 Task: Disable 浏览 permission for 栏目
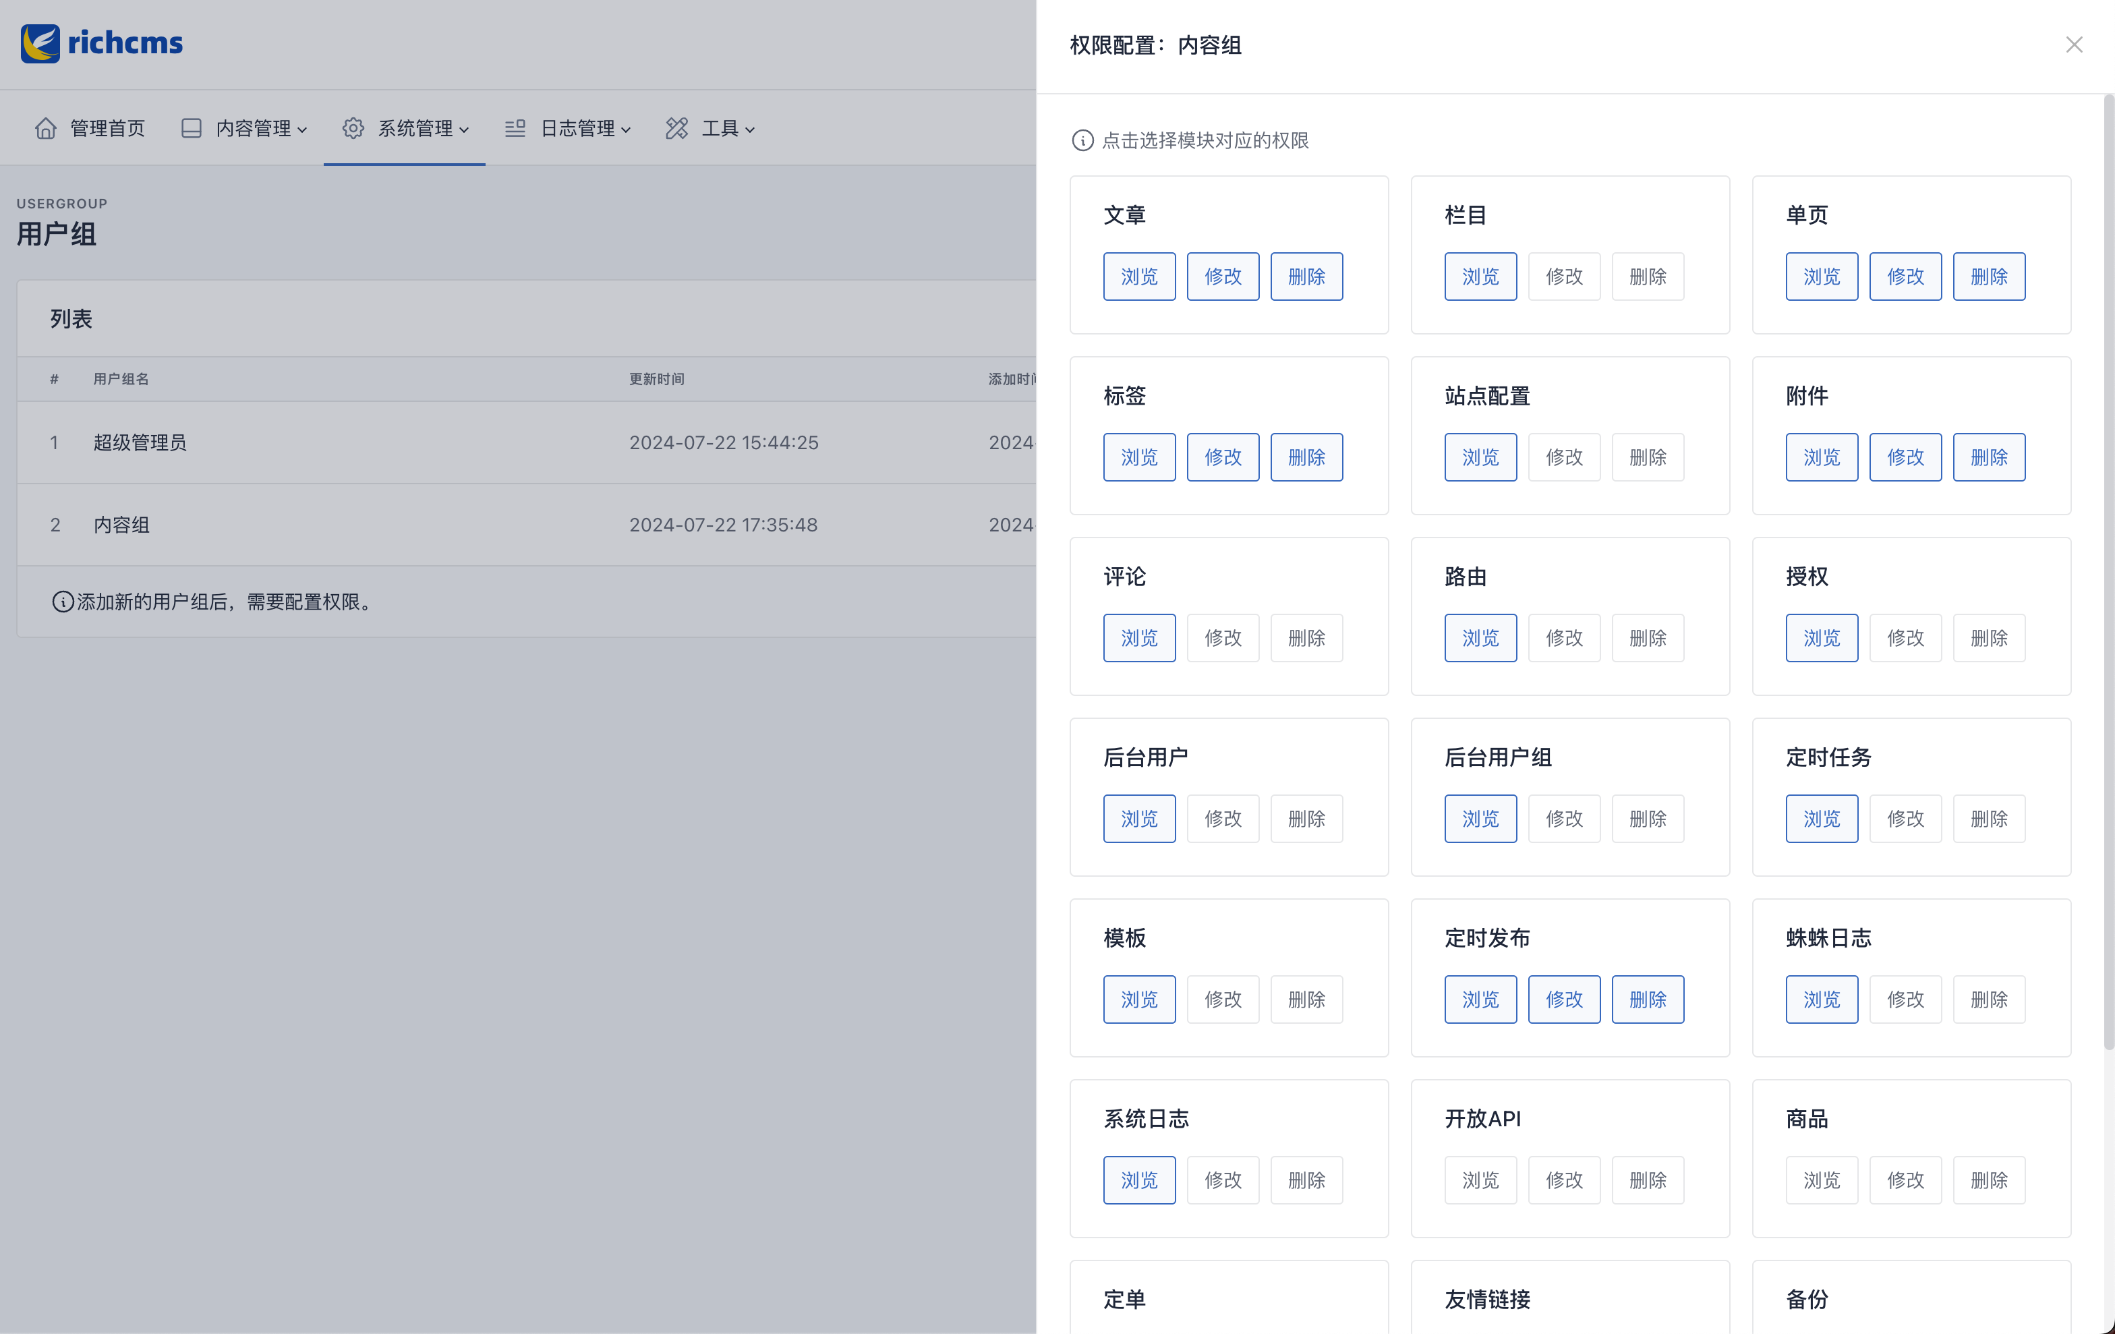coord(1480,277)
